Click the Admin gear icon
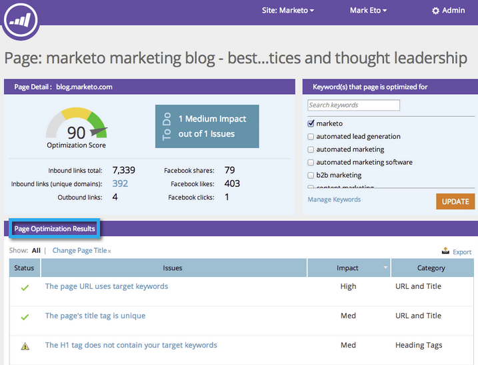Screen dimensions: 478x365 click(436, 11)
